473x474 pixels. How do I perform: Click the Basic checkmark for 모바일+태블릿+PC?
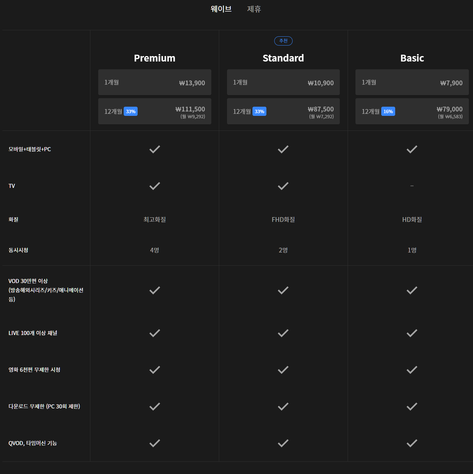tap(412, 149)
